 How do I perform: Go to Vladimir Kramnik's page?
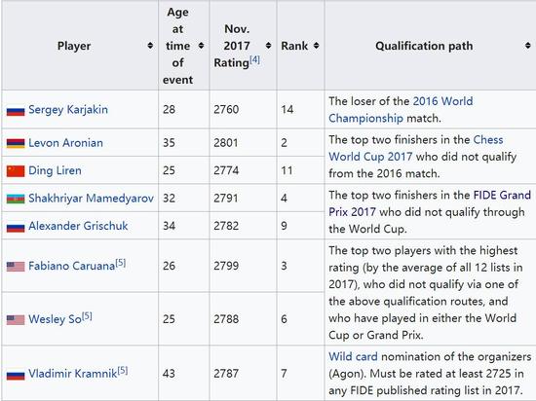click(x=72, y=374)
